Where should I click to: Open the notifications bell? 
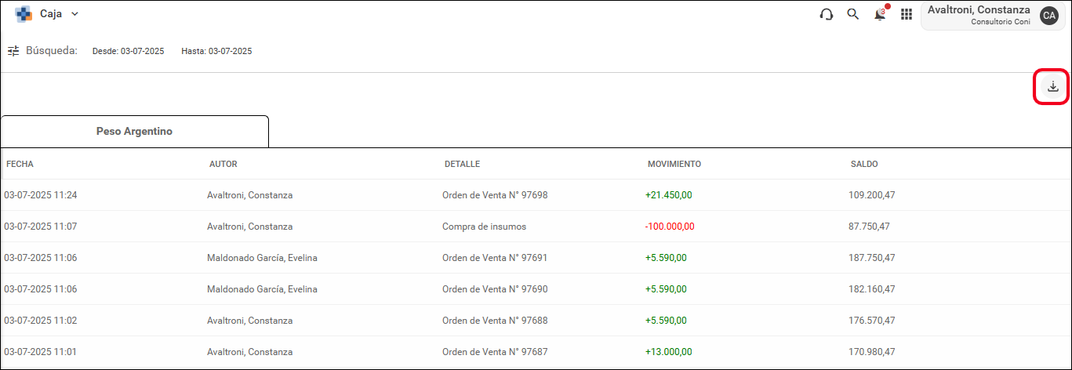click(881, 13)
